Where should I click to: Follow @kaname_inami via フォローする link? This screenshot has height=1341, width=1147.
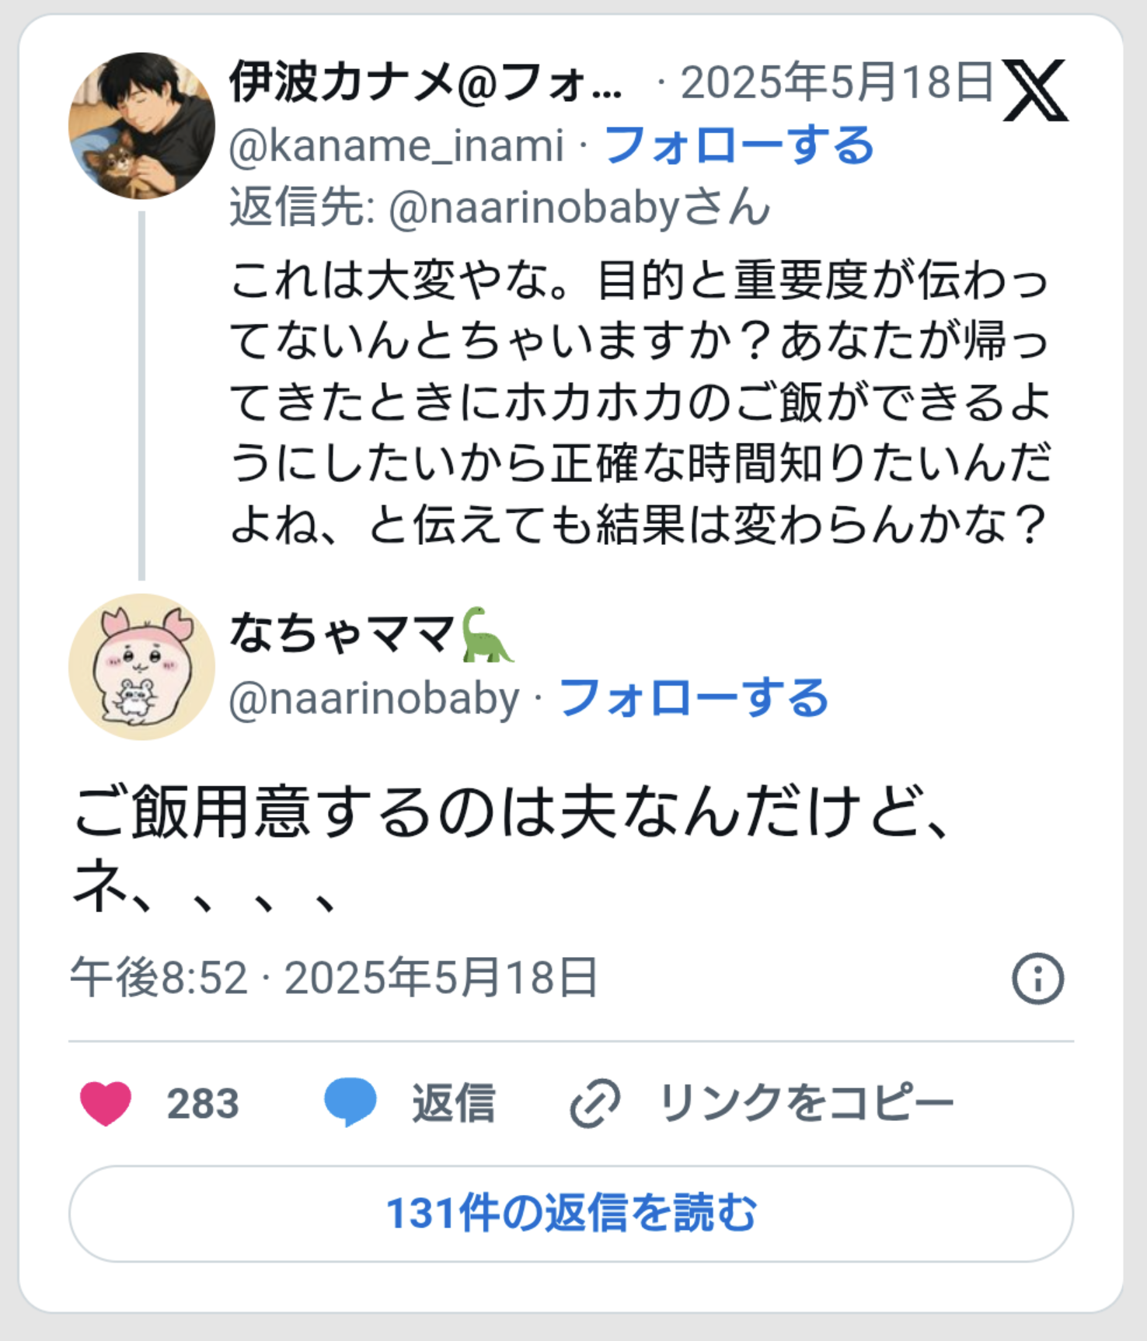[x=739, y=146]
